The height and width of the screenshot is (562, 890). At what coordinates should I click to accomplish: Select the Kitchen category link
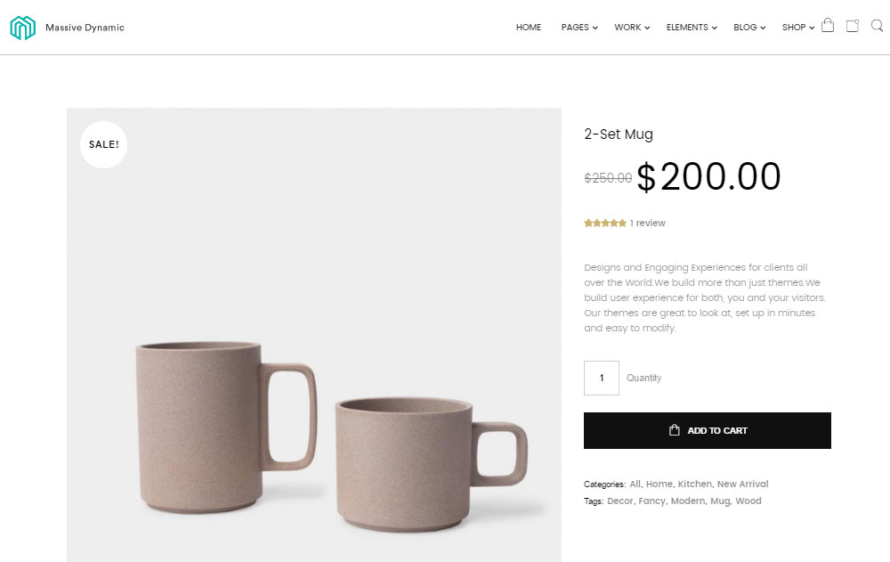coord(694,485)
